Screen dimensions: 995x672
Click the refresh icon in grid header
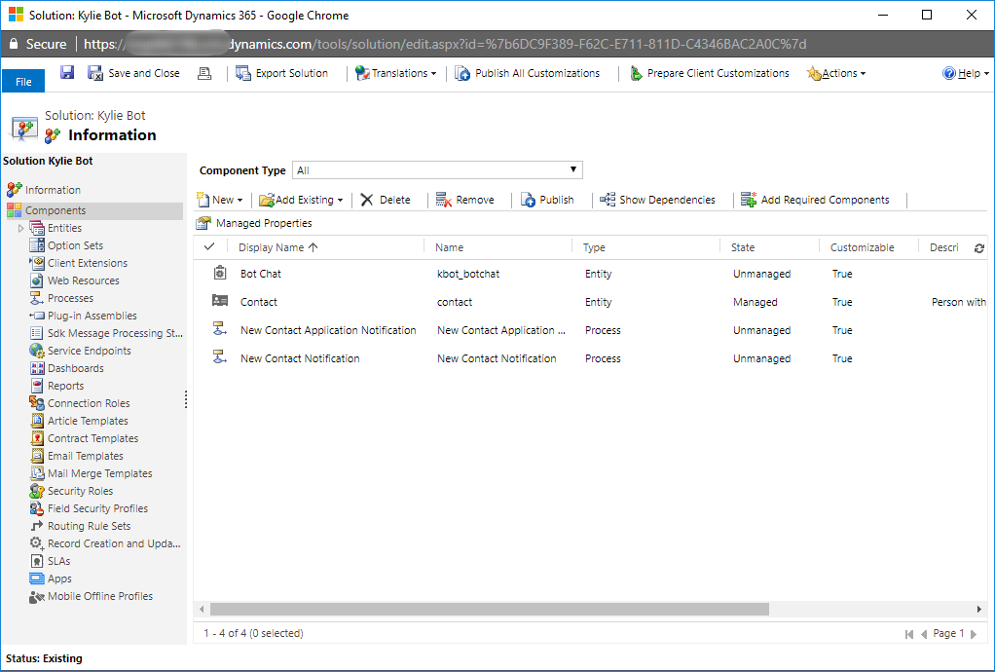[979, 248]
